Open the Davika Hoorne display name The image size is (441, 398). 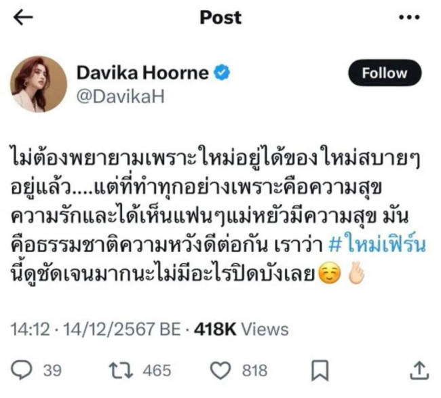[x=142, y=73]
